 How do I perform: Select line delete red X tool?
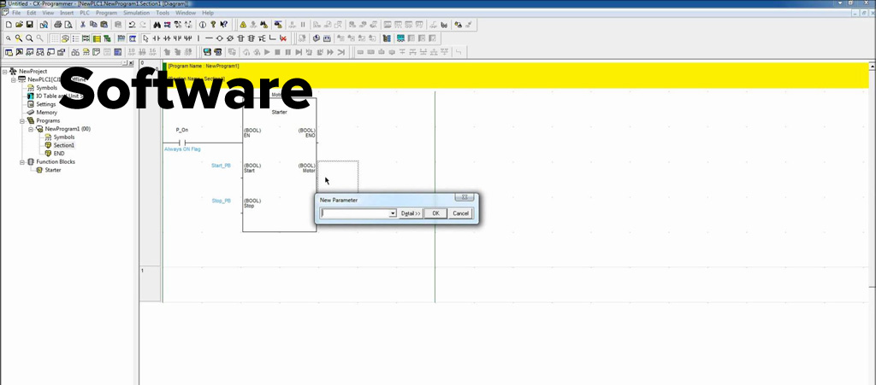[282, 38]
